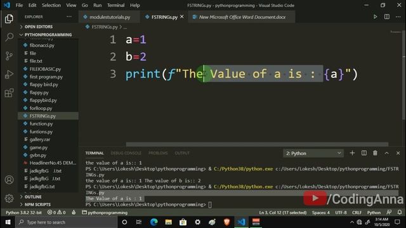Open the Terminal menu

click(x=115, y=5)
